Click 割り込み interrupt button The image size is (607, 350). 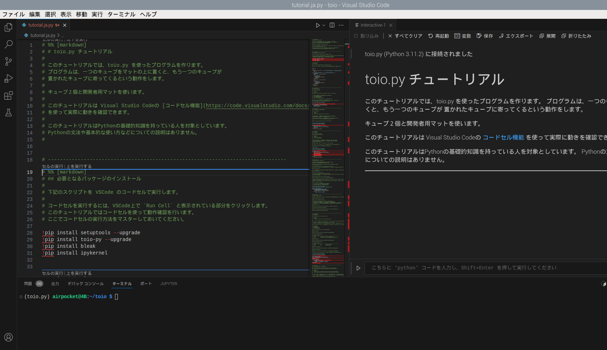tap(366, 36)
